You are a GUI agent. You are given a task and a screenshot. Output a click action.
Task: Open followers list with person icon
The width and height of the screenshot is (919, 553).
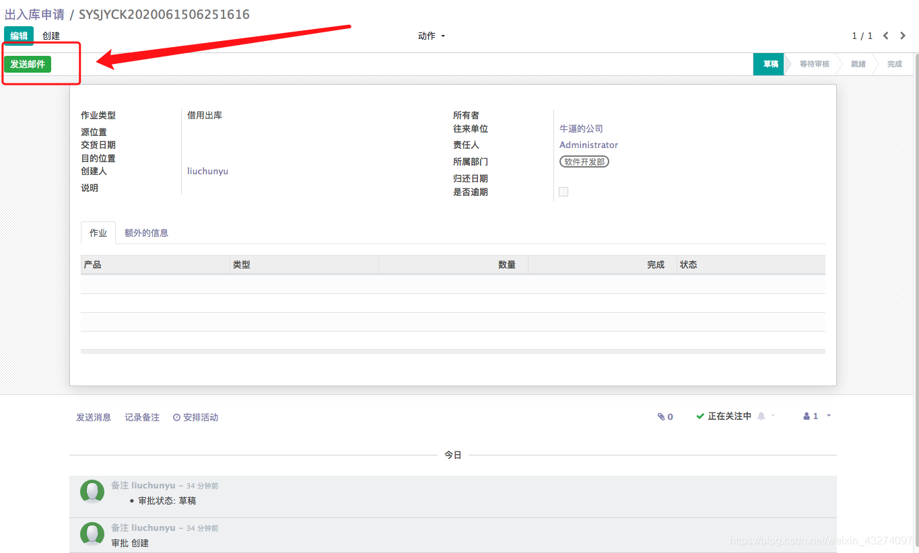pyautogui.click(x=817, y=416)
